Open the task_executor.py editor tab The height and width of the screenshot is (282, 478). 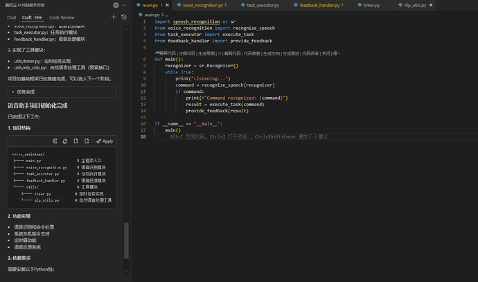pyautogui.click(x=263, y=5)
